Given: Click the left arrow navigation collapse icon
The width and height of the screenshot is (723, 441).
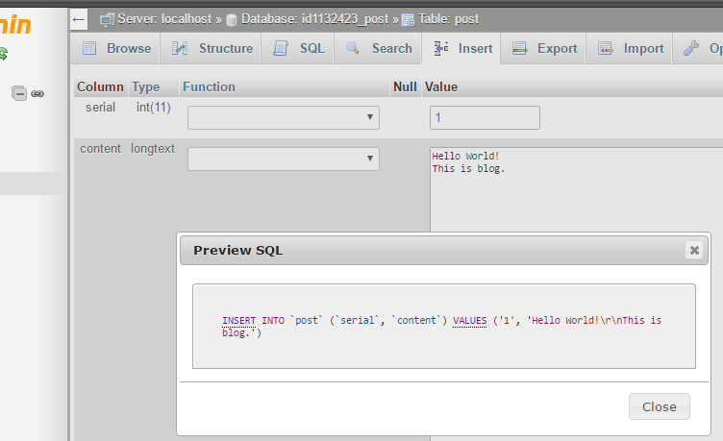Looking at the screenshot, I should [79, 19].
